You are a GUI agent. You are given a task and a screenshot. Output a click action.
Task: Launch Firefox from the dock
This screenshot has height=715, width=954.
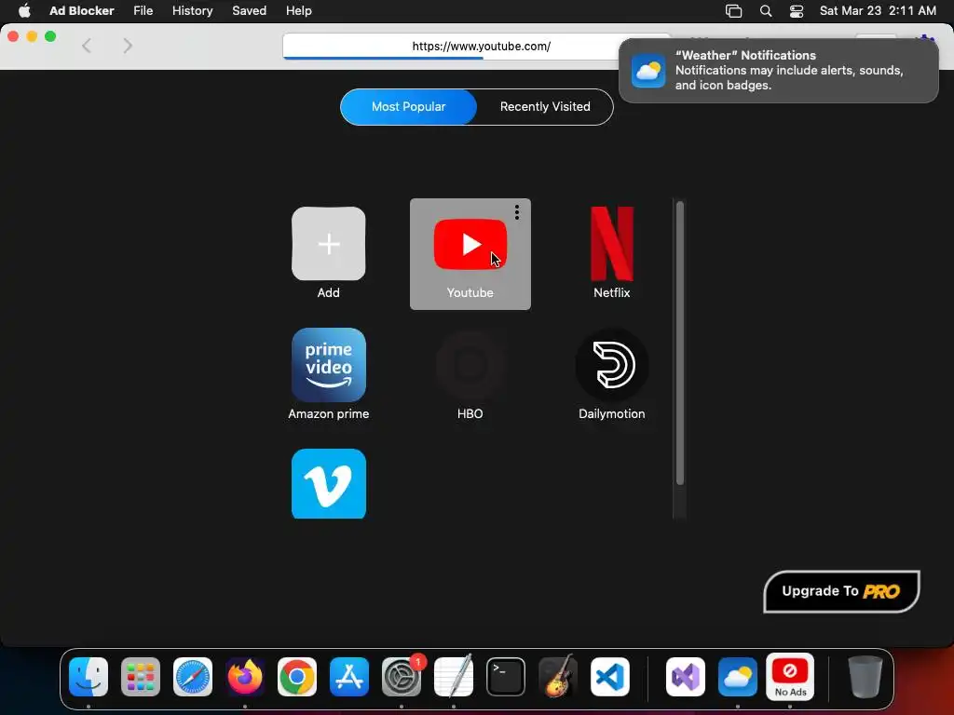point(245,677)
